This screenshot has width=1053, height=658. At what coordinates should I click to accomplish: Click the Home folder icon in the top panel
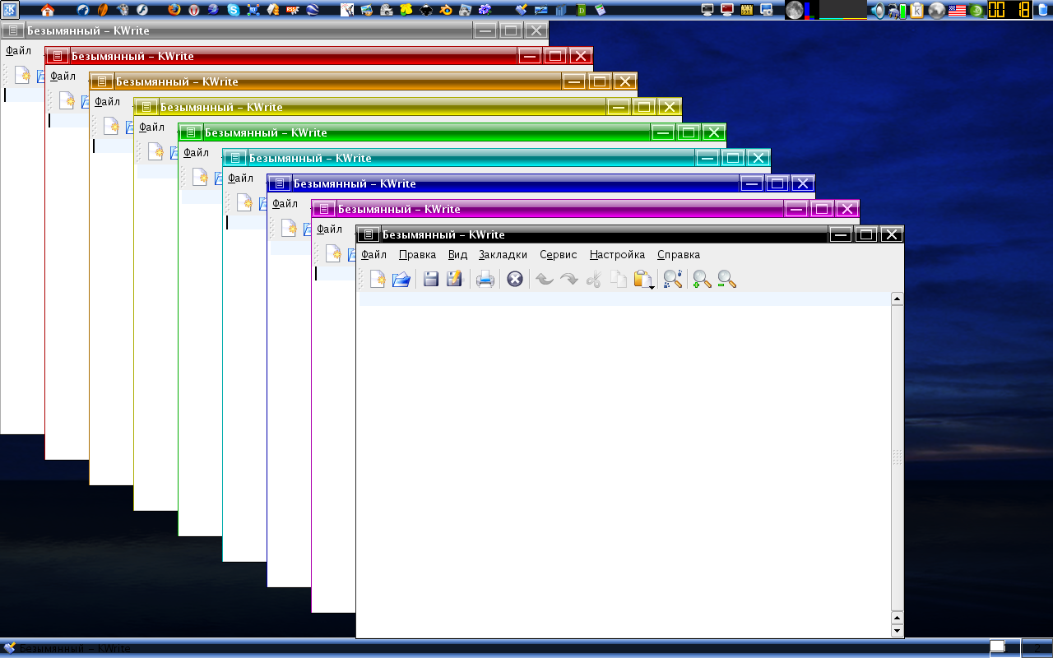48,10
